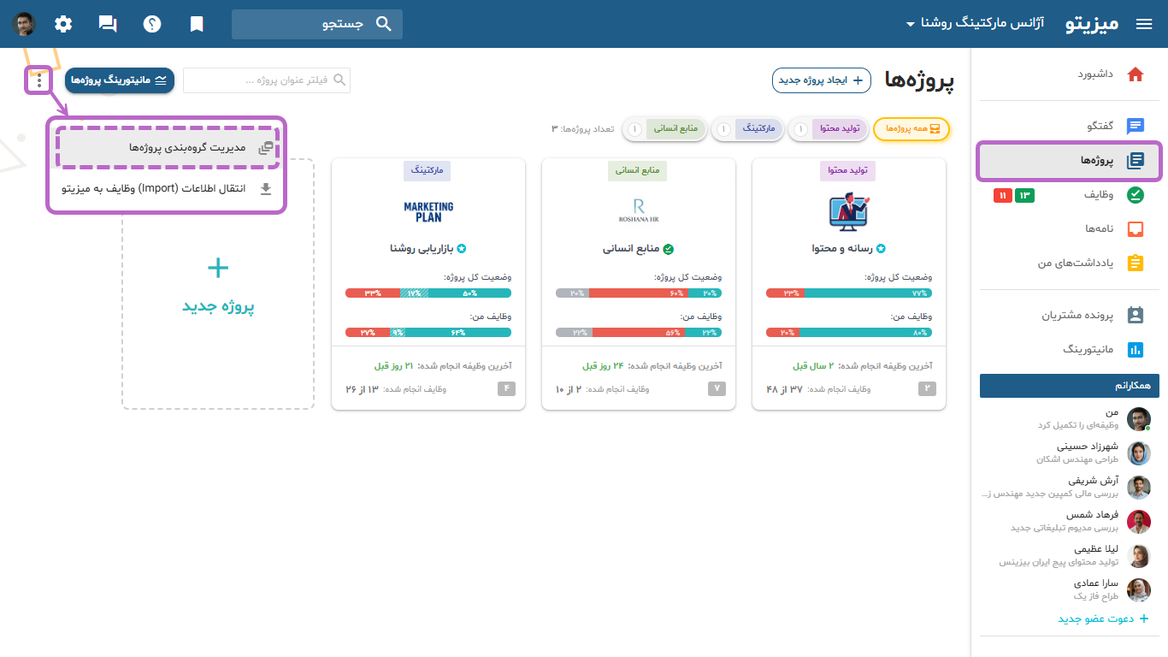
Task: Click the red 11 badge on وظایف
Action: tap(1003, 196)
